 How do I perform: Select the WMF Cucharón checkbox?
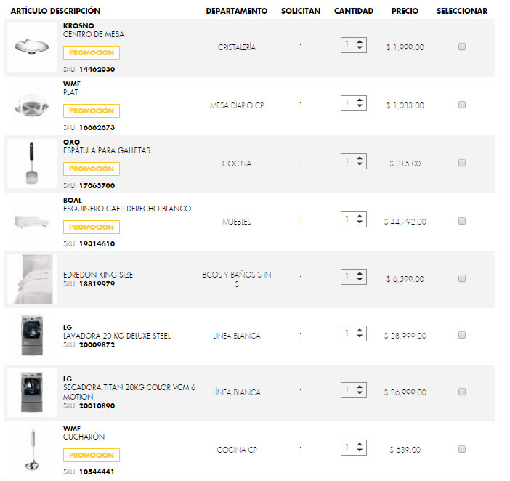click(x=462, y=449)
